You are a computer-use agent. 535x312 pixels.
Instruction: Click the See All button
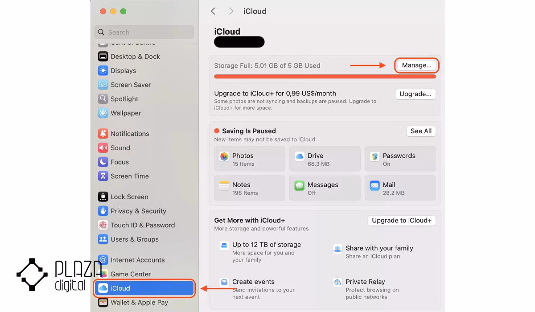tap(421, 131)
